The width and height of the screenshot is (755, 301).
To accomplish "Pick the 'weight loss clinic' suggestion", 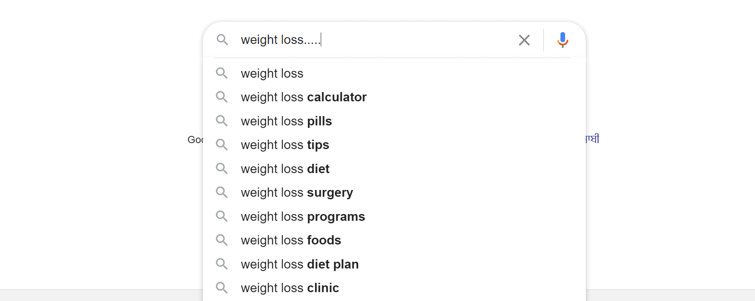I will tap(290, 288).
